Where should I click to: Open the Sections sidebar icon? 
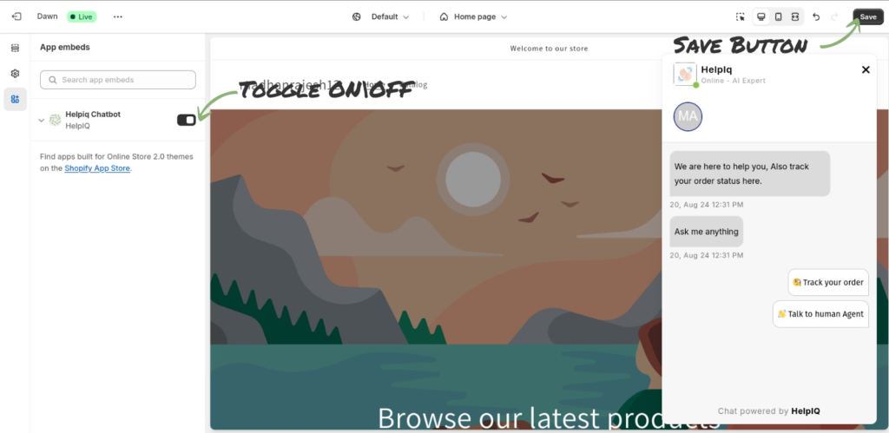tap(16, 49)
